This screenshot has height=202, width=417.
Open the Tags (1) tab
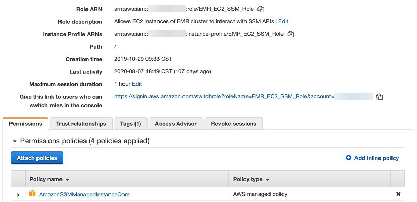pyautogui.click(x=130, y=123)
